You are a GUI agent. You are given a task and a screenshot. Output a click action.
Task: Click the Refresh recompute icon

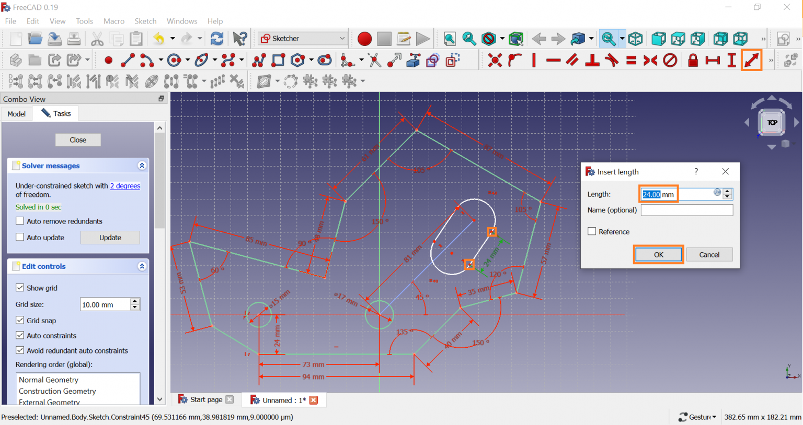tap(217, 39)
